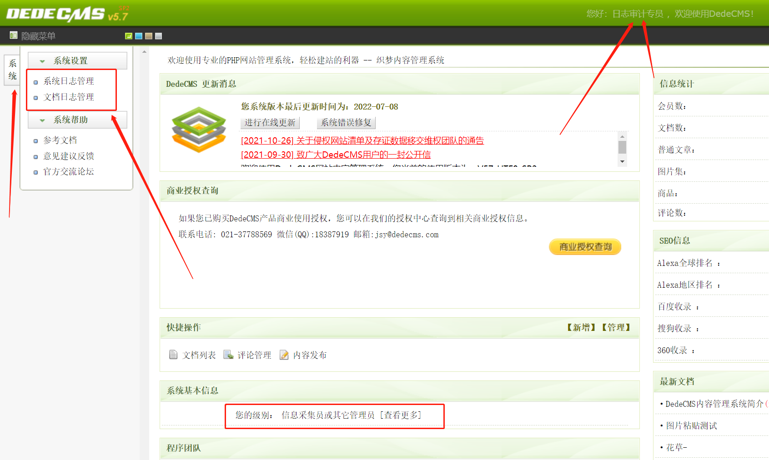
Task: Click the bullet icon beside 官方交流论坛
Action: pyautogui.click(x=36, y=172)
